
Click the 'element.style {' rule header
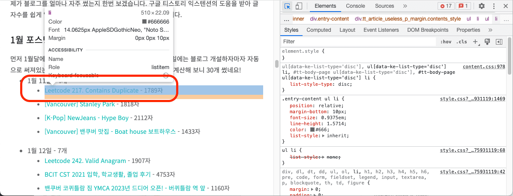point(303,51)
